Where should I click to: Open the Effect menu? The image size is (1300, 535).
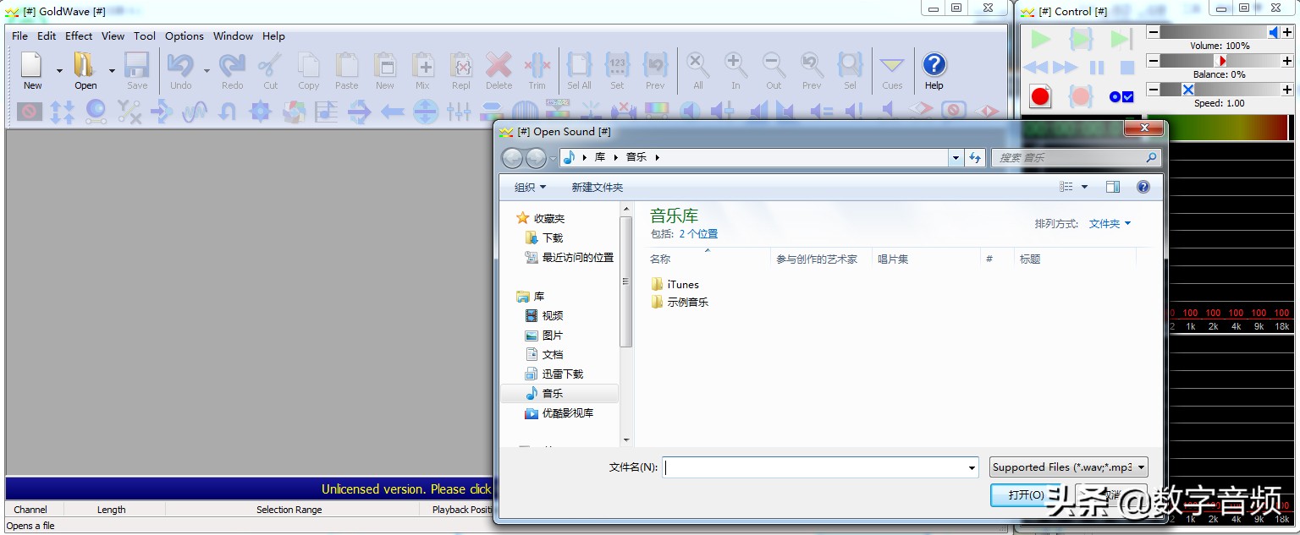[x=78, y=35]
